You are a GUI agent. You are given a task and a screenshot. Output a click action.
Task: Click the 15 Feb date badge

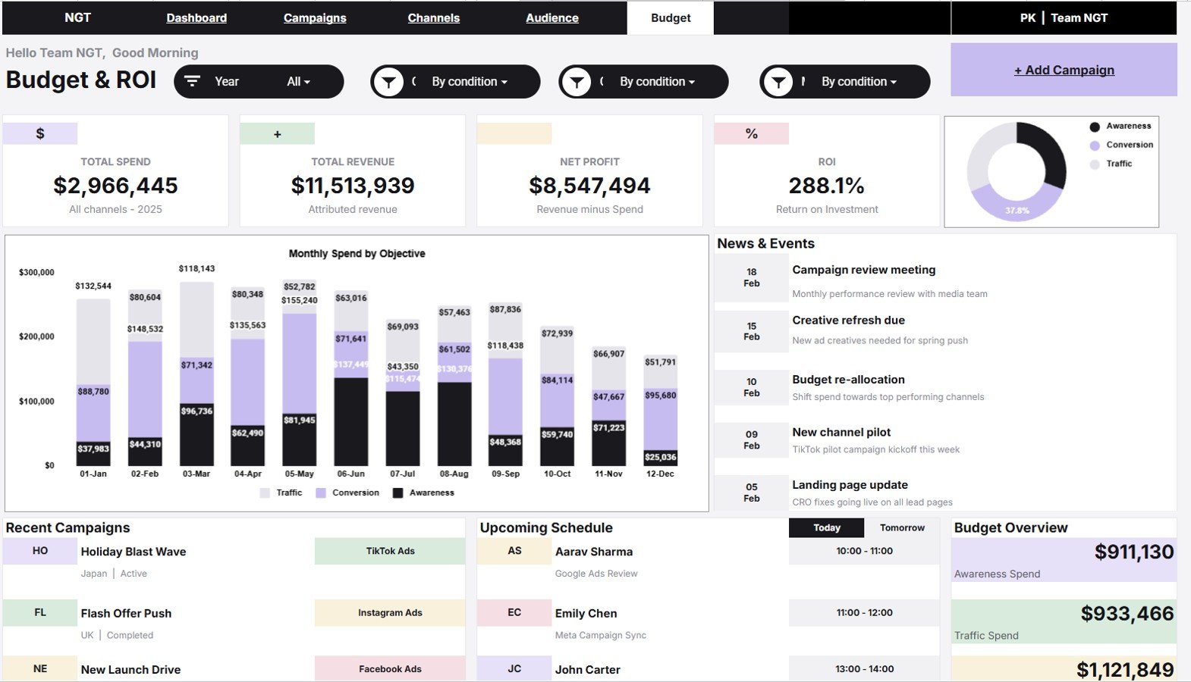[x=751, y=331]
